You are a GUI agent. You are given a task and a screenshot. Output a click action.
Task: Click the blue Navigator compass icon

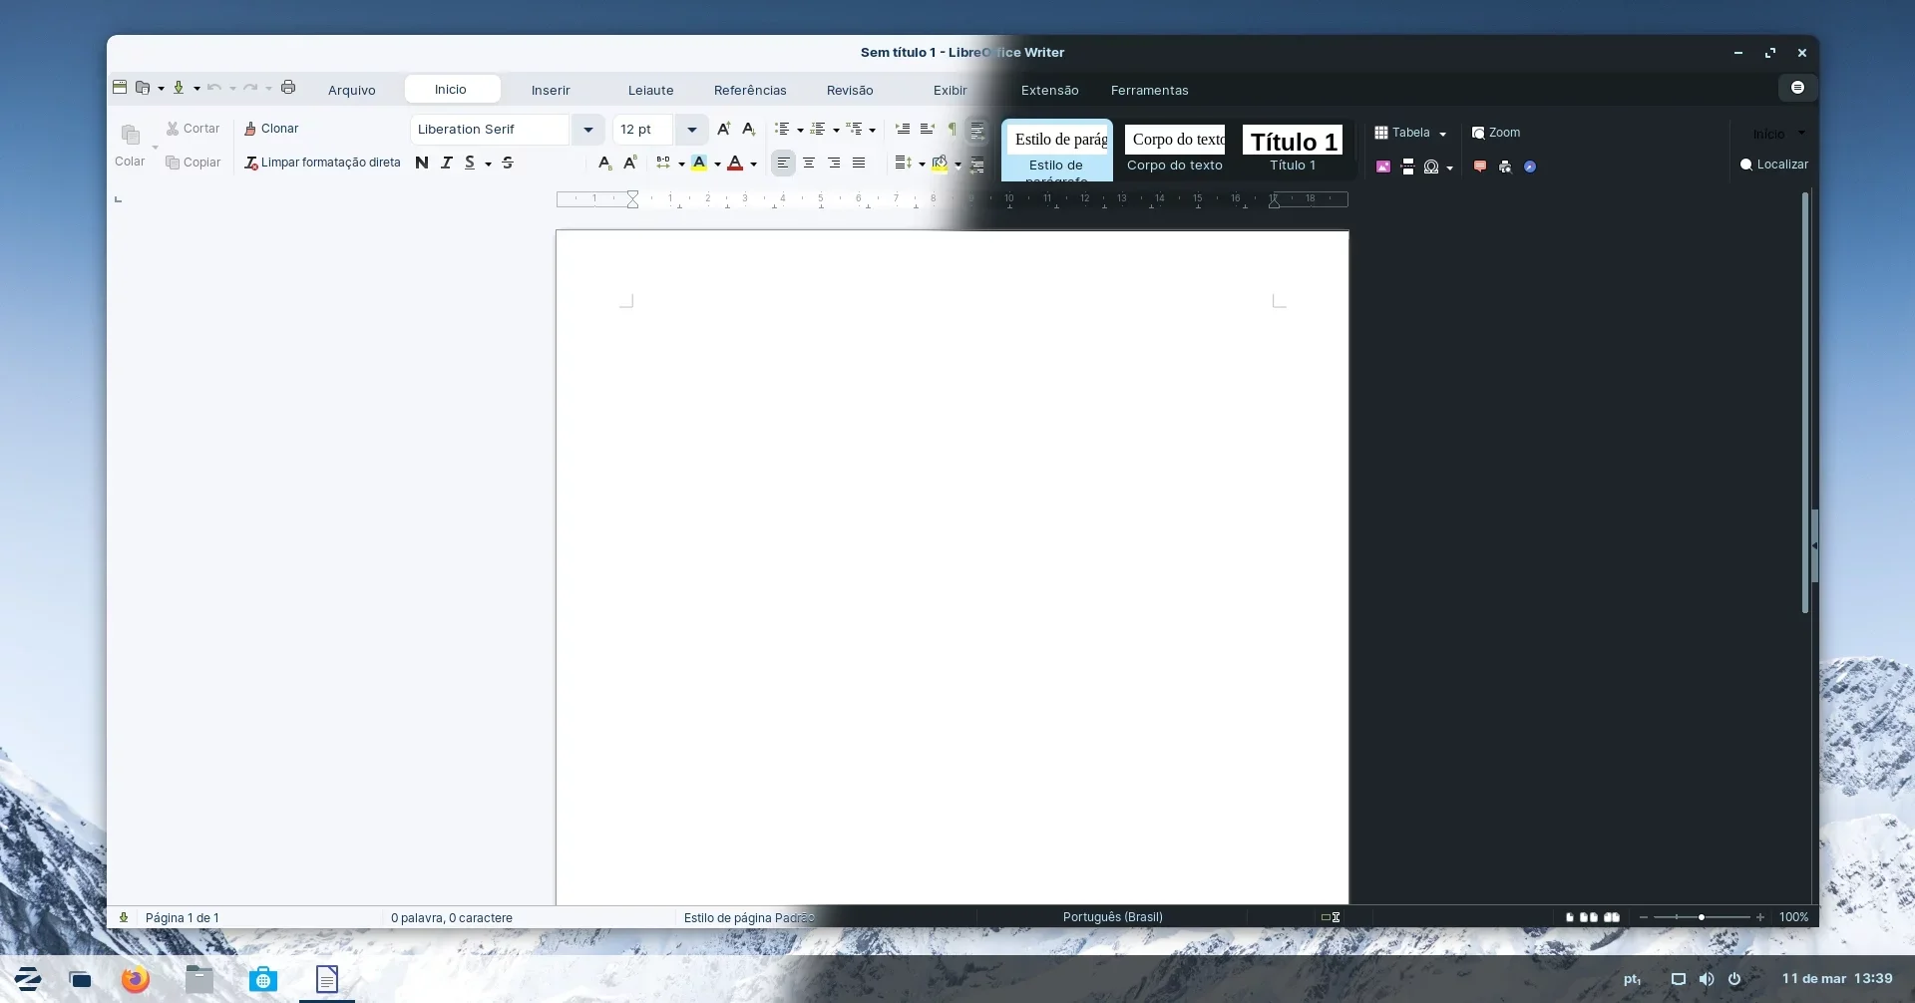(x=1530, y=167)
